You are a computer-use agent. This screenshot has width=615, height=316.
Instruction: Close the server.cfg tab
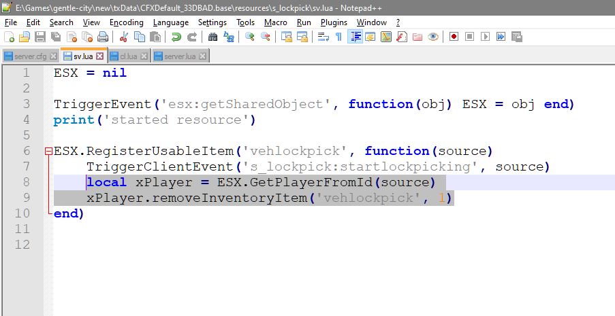pos(54,56)
